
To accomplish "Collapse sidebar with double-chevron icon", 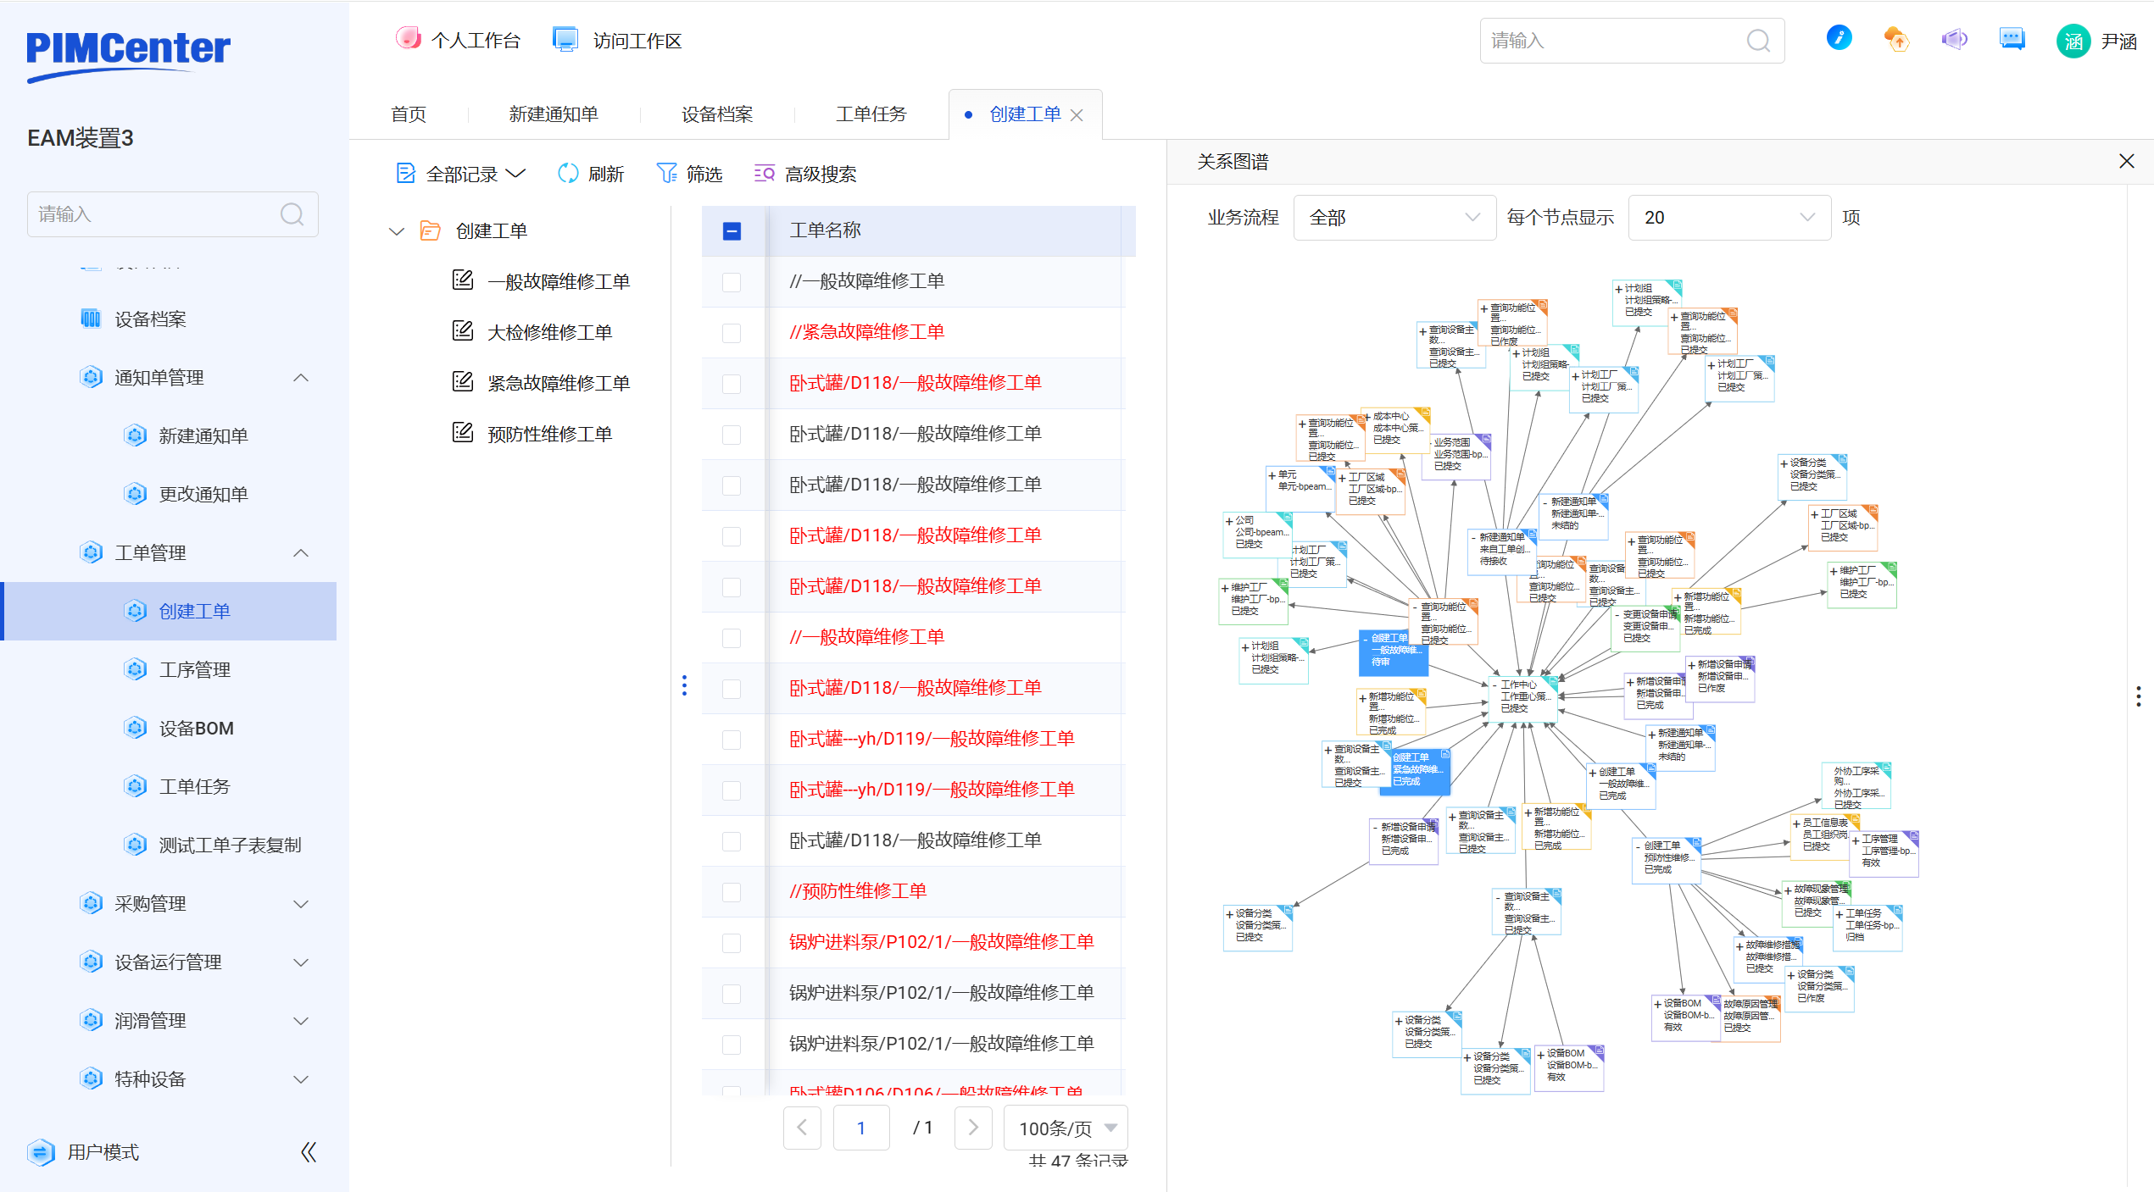I will [x=309, y=1152].
